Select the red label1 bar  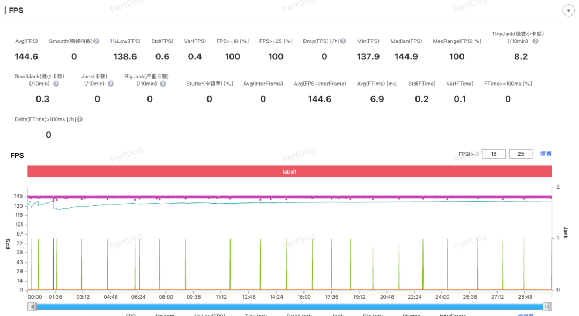click(289, 171)
